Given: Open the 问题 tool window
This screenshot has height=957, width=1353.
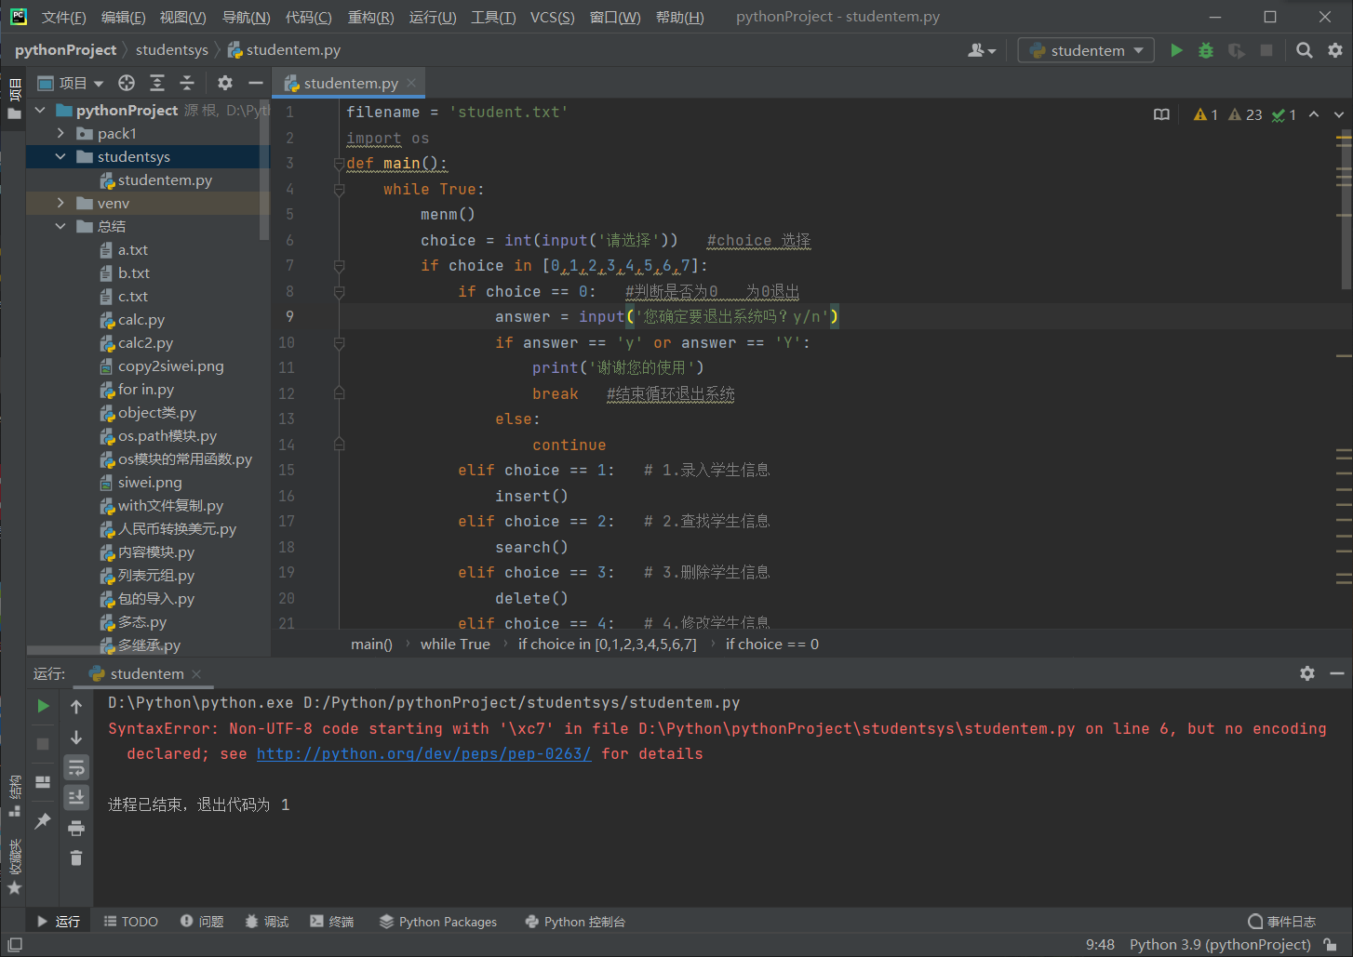Looking at the screenshot, I should [x=202, y=922].
